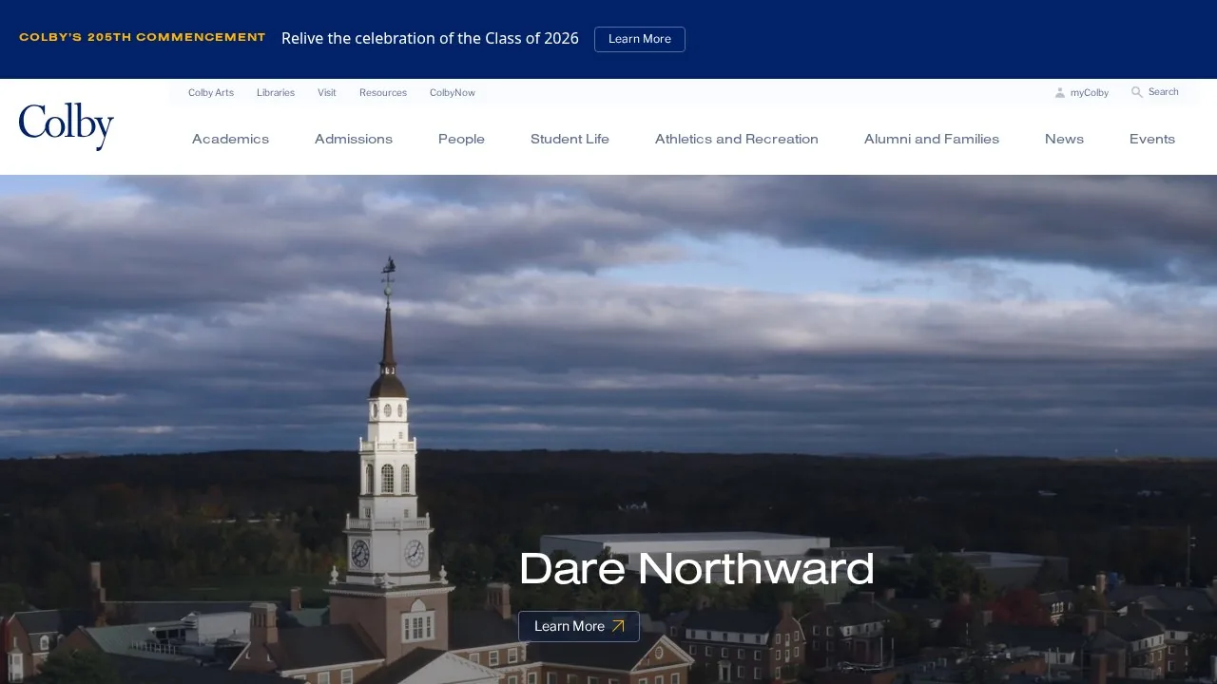Click the myColby person icon

click(1060, 93)
